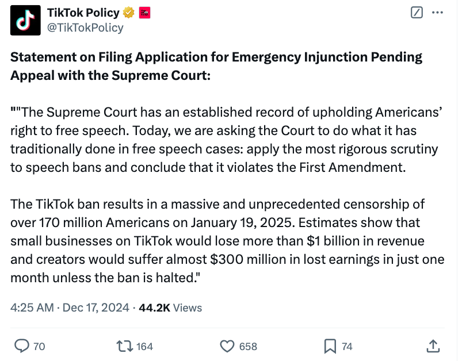Click the reply speech bubble icon

(21, 345)
